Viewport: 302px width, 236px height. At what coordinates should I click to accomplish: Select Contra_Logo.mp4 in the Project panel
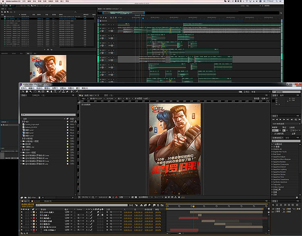(32, 124)
